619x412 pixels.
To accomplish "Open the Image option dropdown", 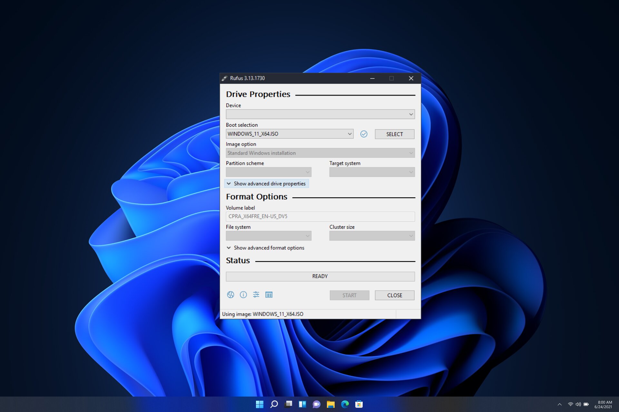I will coord(320,153).
